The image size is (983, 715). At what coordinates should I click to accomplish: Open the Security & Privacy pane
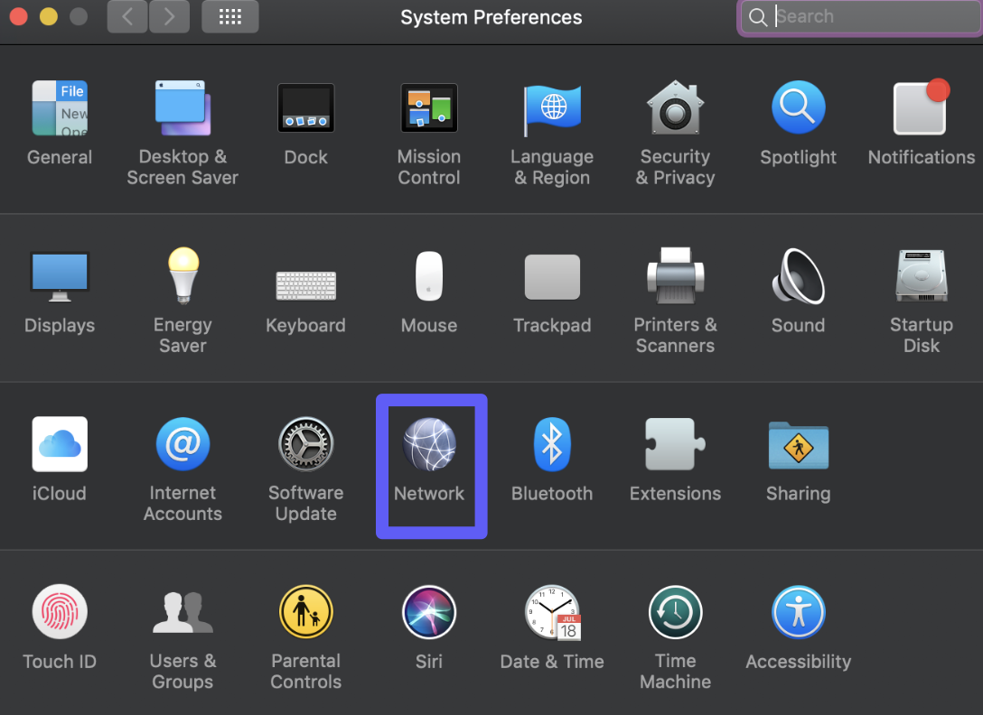coord(675,109)
